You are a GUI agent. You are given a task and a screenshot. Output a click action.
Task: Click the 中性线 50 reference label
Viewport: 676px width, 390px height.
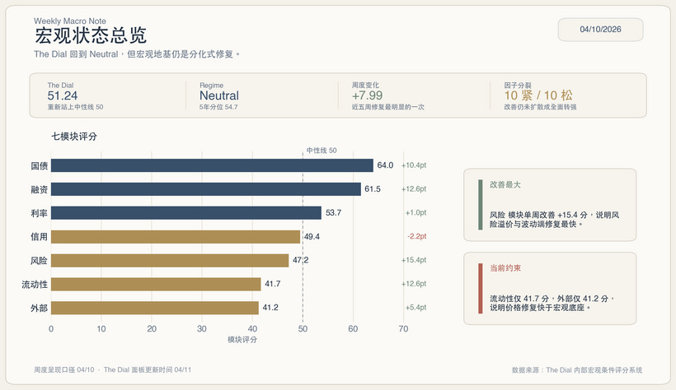pyautogui.click(x=322, y=151)
